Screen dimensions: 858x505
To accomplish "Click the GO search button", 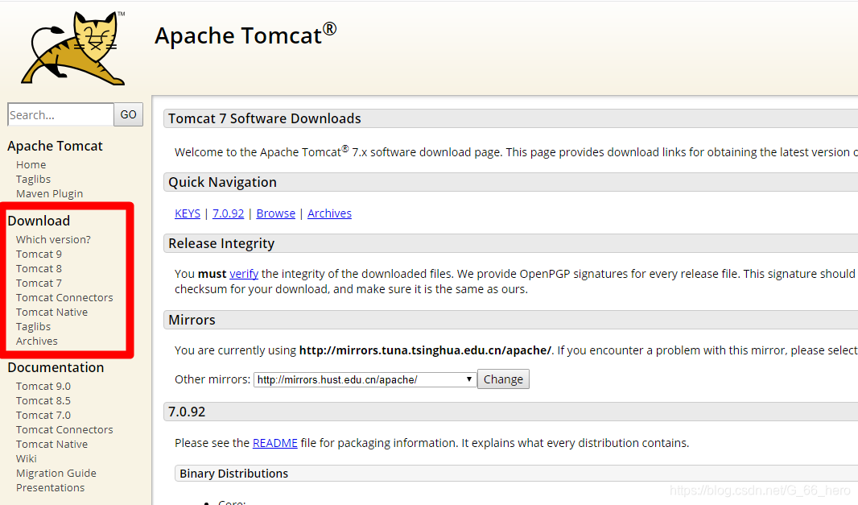I will [x=129, y=114].
